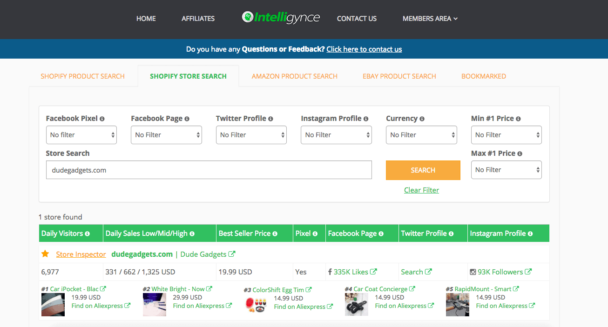
Task: Click the orange Search button
Action: point(423,170)
